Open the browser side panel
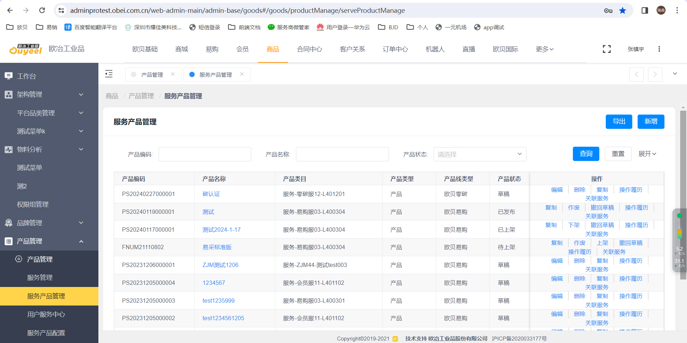This screenshot has height=343, width=687. pyautogui.click(x=645, y=10)
